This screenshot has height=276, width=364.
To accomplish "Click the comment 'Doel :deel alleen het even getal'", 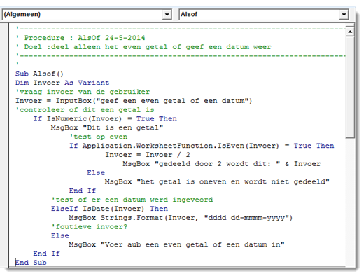I will click(143, 47).
